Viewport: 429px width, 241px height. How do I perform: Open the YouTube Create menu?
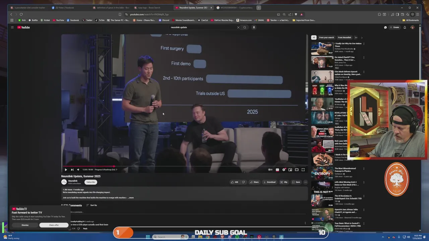[394, 27]
